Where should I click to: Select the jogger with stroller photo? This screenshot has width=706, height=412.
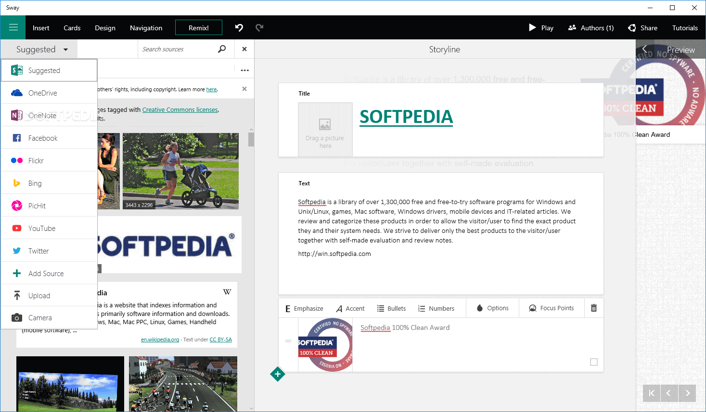pos(180,171)
